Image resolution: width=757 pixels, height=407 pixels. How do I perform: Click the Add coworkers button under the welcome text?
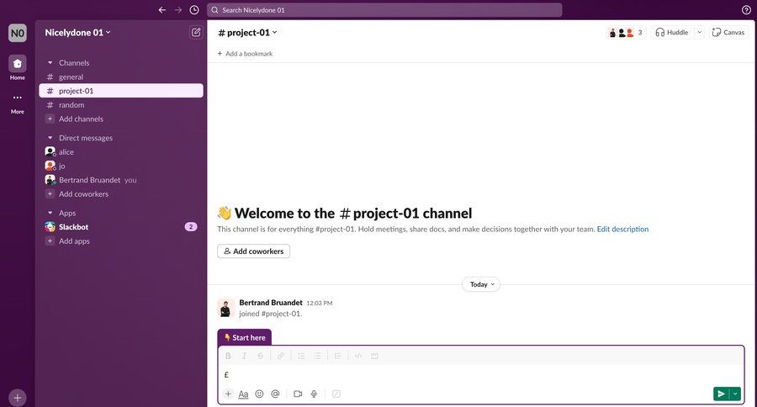point(253,251)
